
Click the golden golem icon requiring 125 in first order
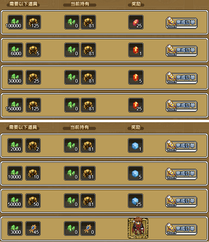34,22
